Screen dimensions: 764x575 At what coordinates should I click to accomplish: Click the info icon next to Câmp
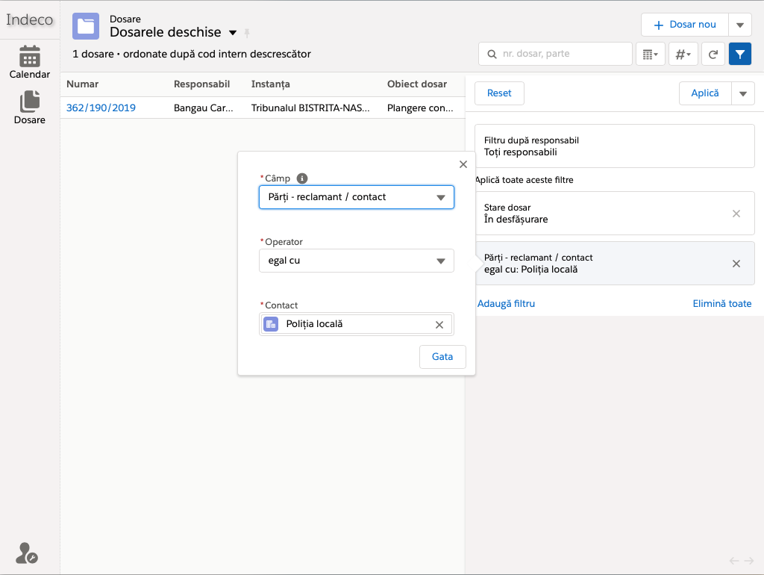coord(302,178)
